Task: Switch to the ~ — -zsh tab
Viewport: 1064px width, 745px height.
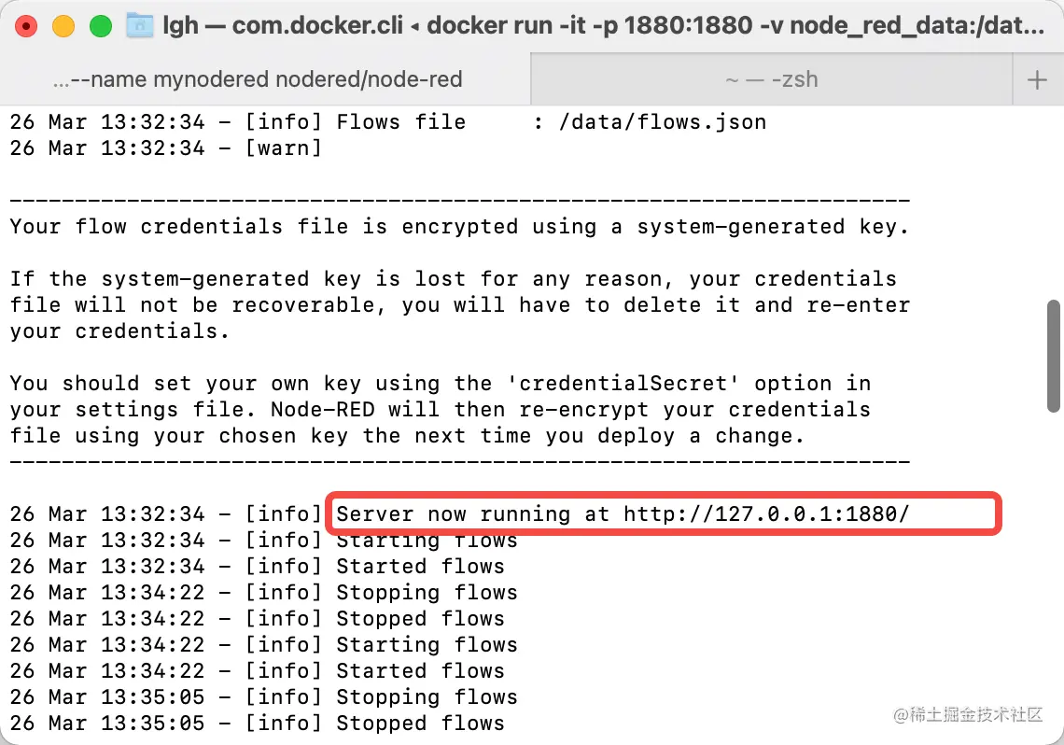Action: coord(772,79)
